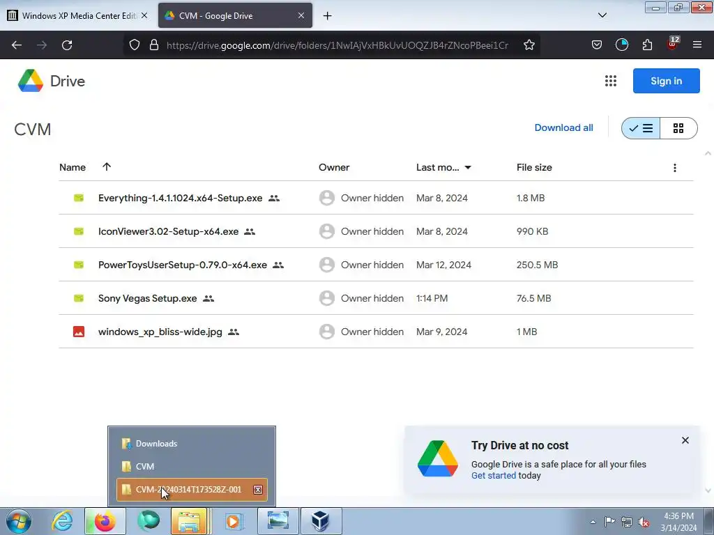This screenshot has height=535, width=714.
Task: Open the Windows Start menu
Action: [19, 521]
